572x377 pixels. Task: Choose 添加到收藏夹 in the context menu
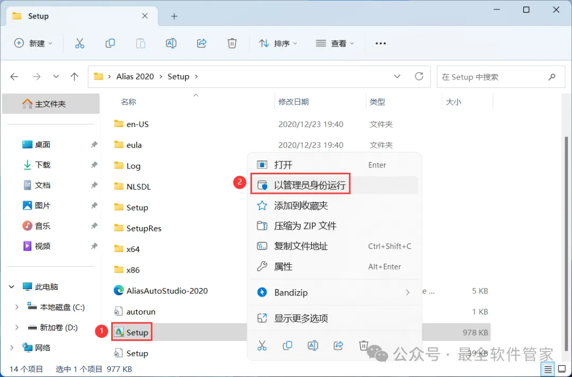(x=334, y=205)
